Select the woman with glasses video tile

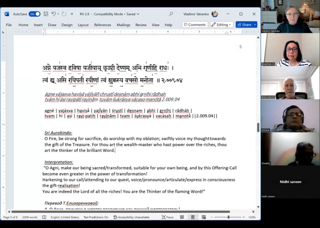(290, 49)
